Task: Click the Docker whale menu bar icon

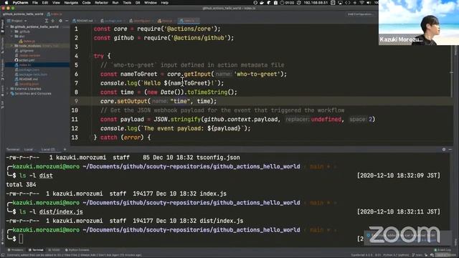Action: pos(262,3)
